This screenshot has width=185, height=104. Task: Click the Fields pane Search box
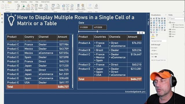pyautogui.click(x=176, y=18)
